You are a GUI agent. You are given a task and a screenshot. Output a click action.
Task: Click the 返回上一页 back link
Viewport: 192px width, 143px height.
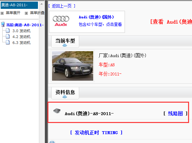(62, 6)
